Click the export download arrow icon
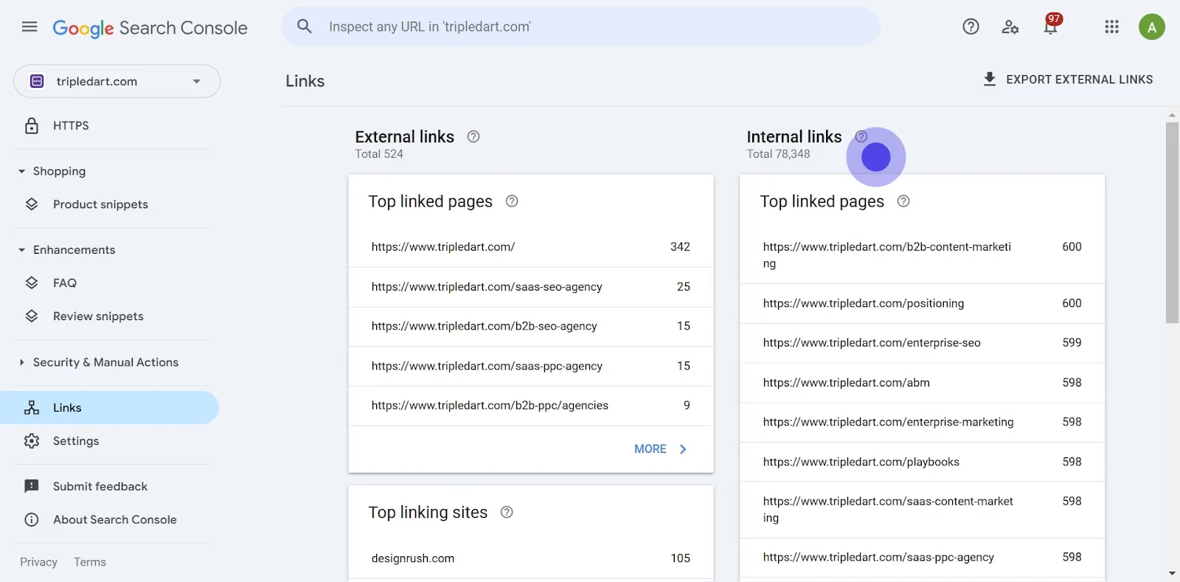 click(990, 79)
